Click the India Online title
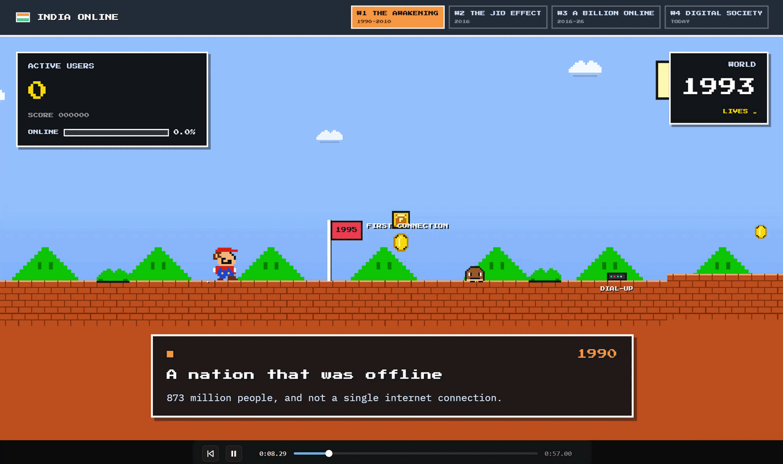Viewport: 783px width, 464px height. pyautogui.click(x=78, y=17)
